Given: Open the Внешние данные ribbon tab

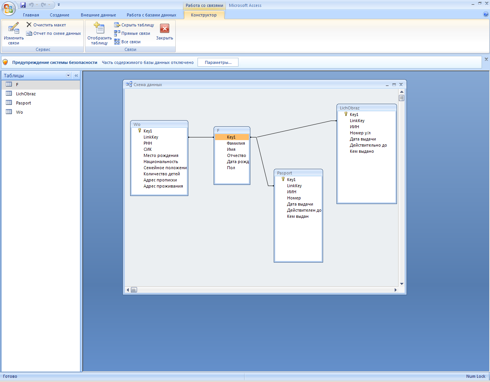Looking at the screenshot, I should (x=98, y=15).
